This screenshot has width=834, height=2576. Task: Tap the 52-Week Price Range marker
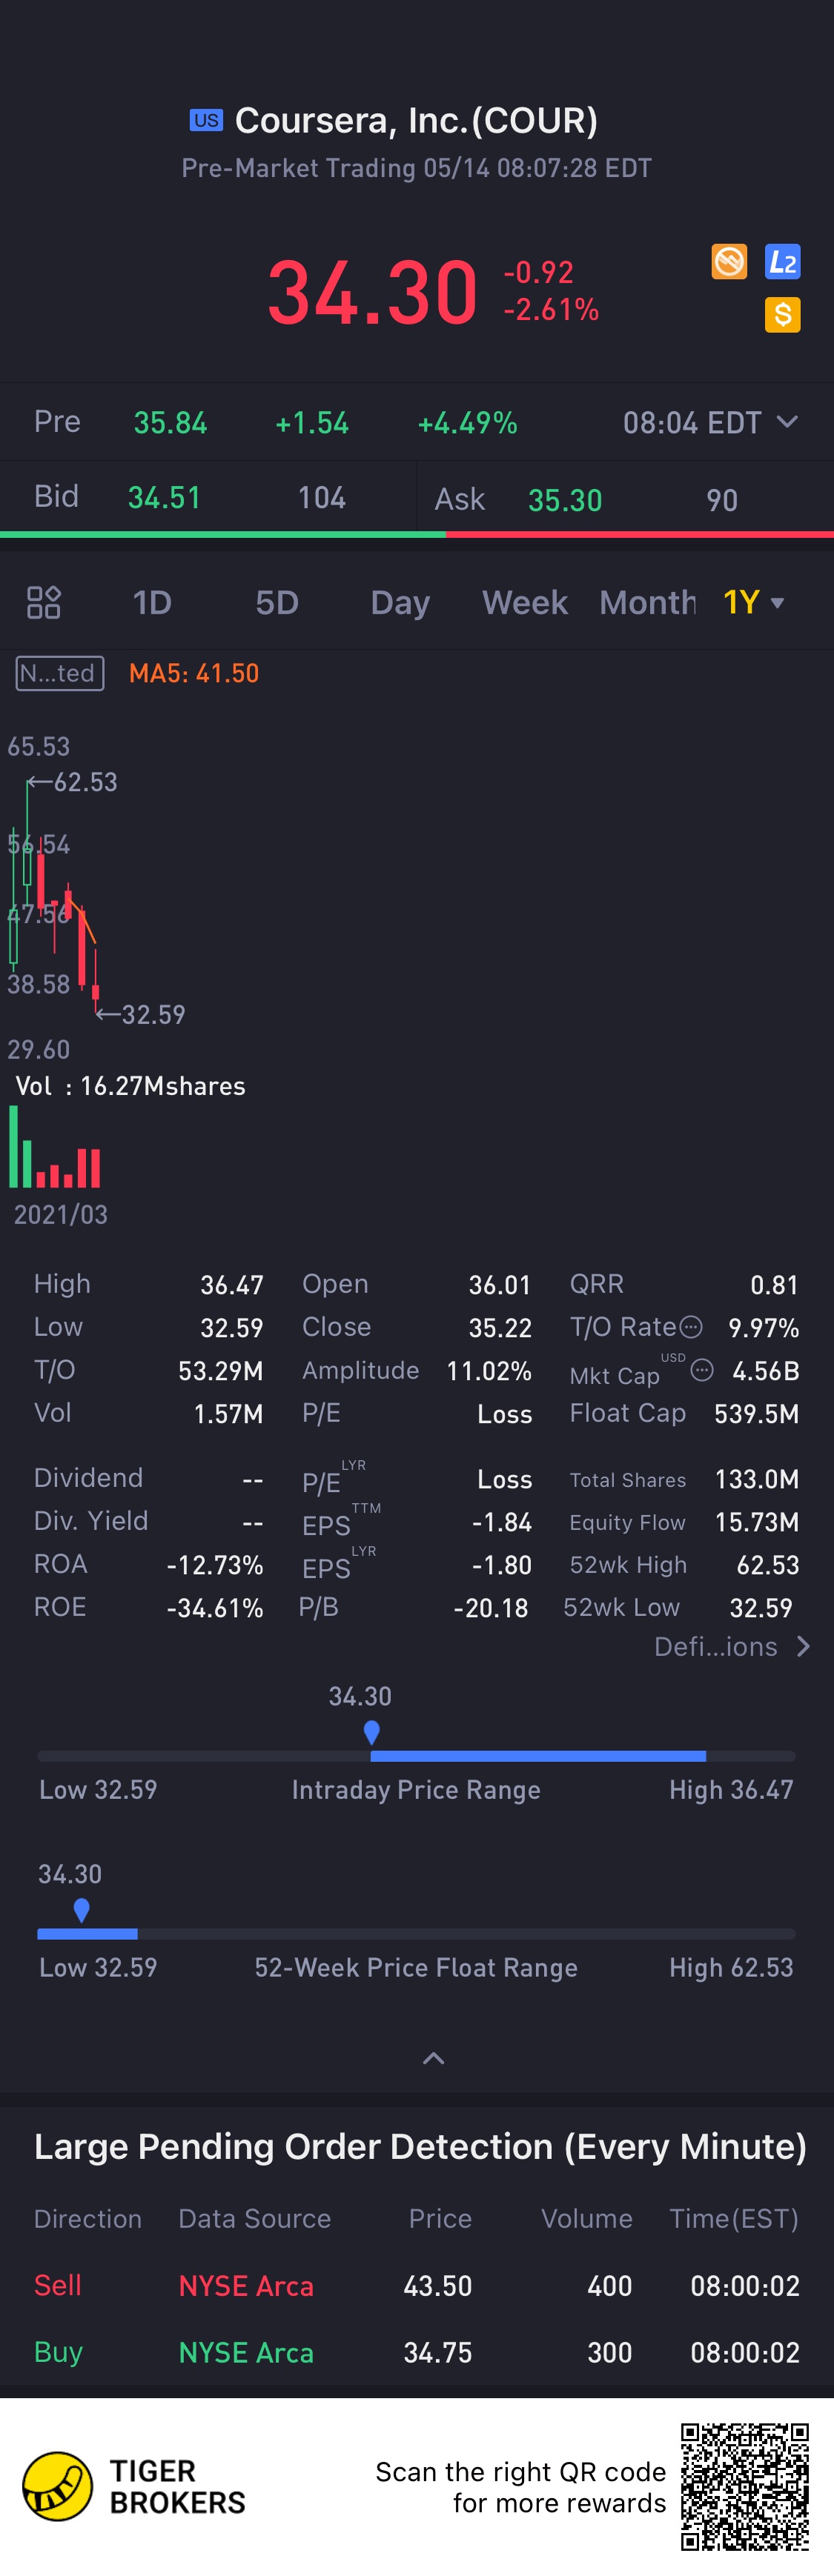tap(82, 1910)
